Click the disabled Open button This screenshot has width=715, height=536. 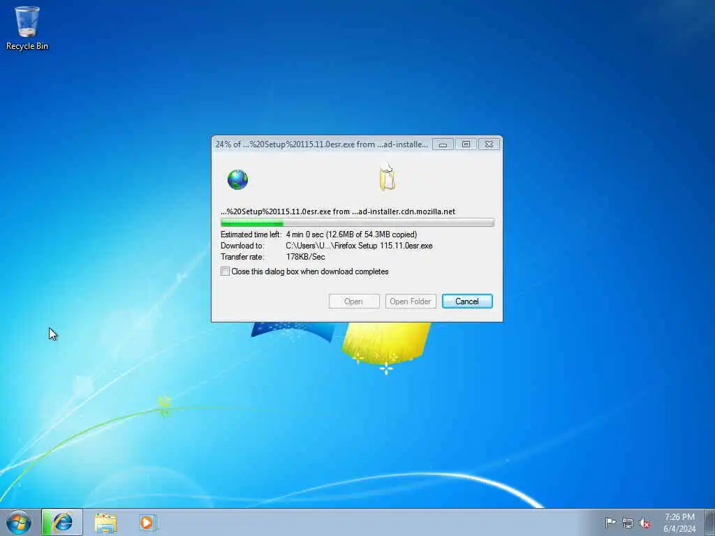coord(354,301)
